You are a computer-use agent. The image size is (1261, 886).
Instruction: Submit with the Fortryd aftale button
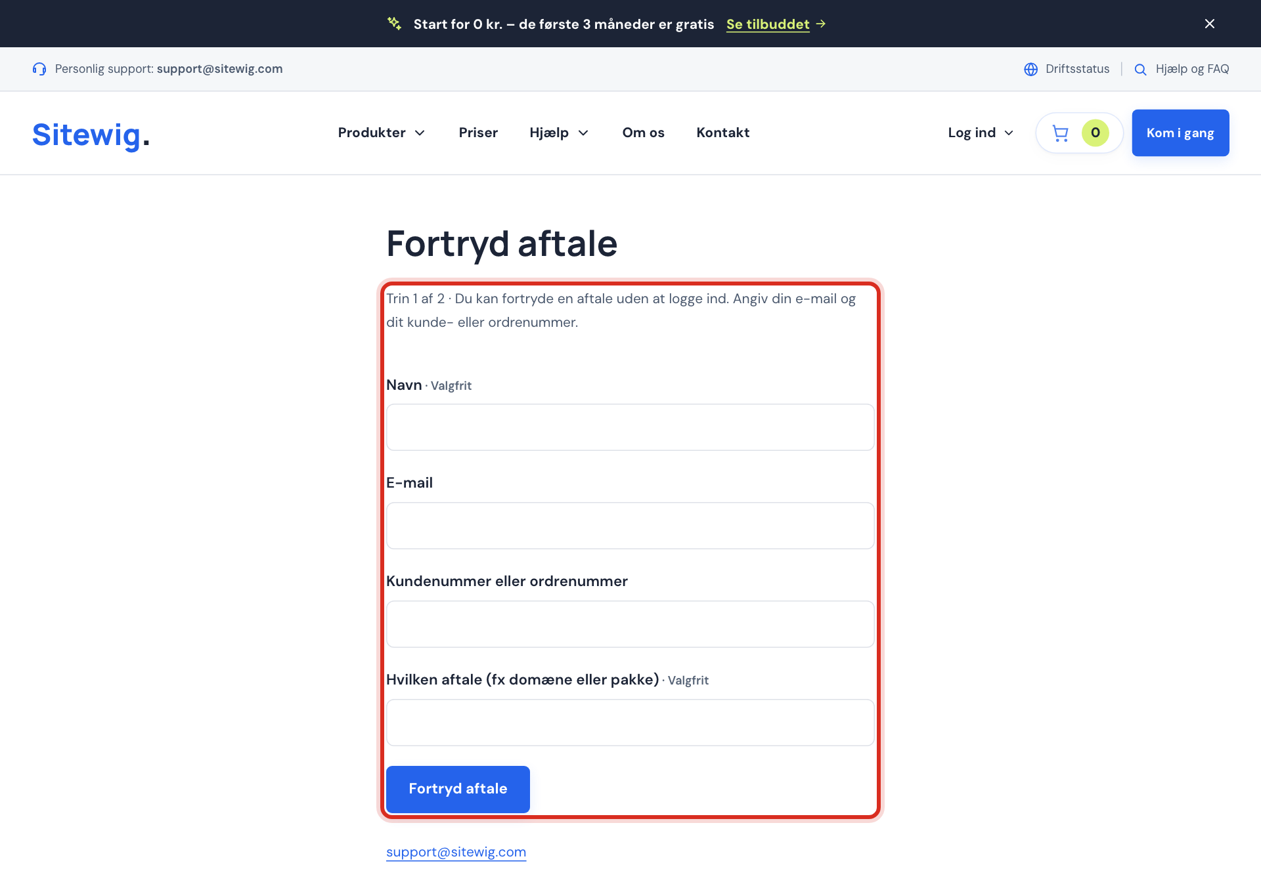458,789
